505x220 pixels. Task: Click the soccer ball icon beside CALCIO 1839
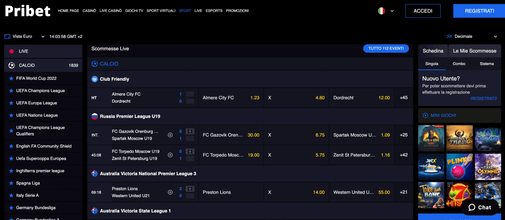[12, 65]
